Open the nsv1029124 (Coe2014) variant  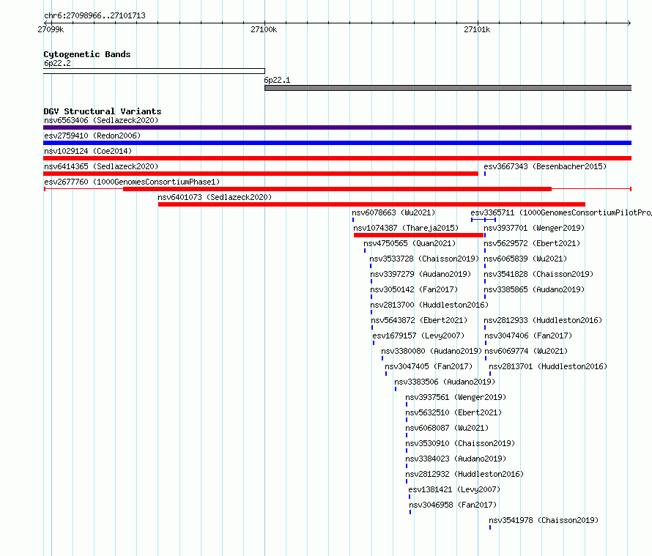pos(88,151)
